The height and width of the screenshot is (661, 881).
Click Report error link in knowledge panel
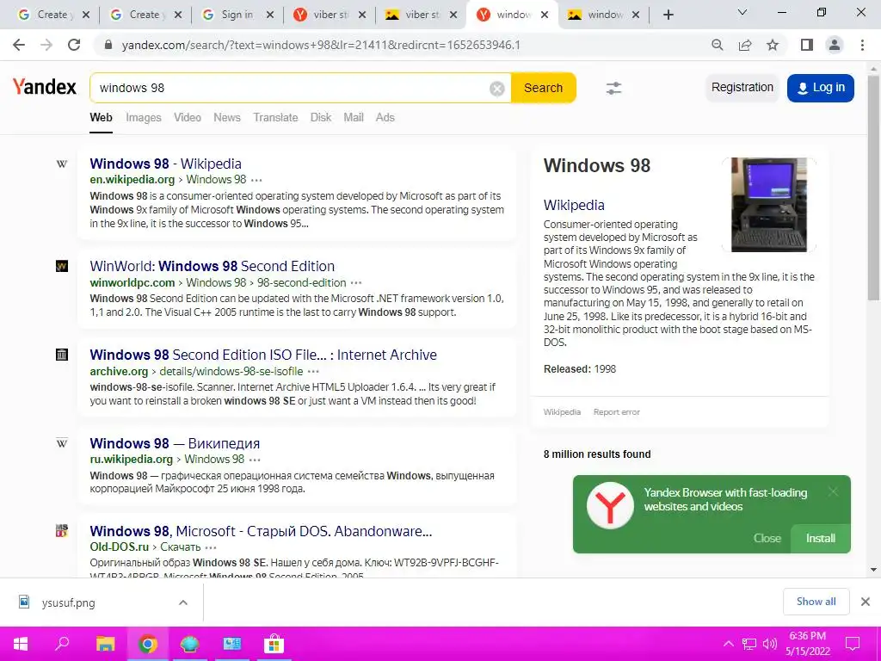point(616,412)
